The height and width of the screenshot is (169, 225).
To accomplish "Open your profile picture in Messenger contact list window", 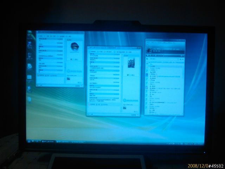I will click(149, 50).
